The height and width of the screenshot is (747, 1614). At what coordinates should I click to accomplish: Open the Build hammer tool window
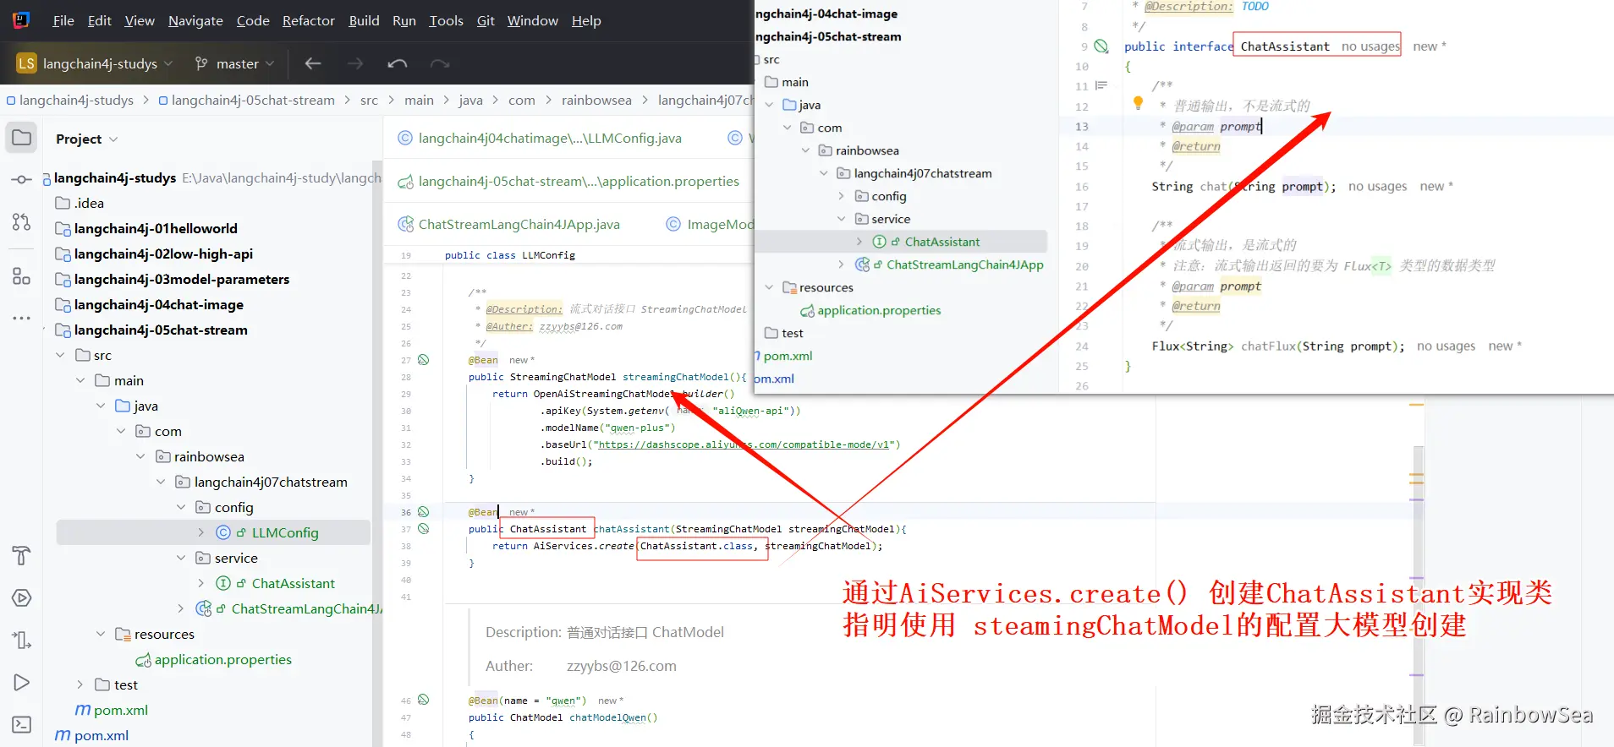coord(22,555)
